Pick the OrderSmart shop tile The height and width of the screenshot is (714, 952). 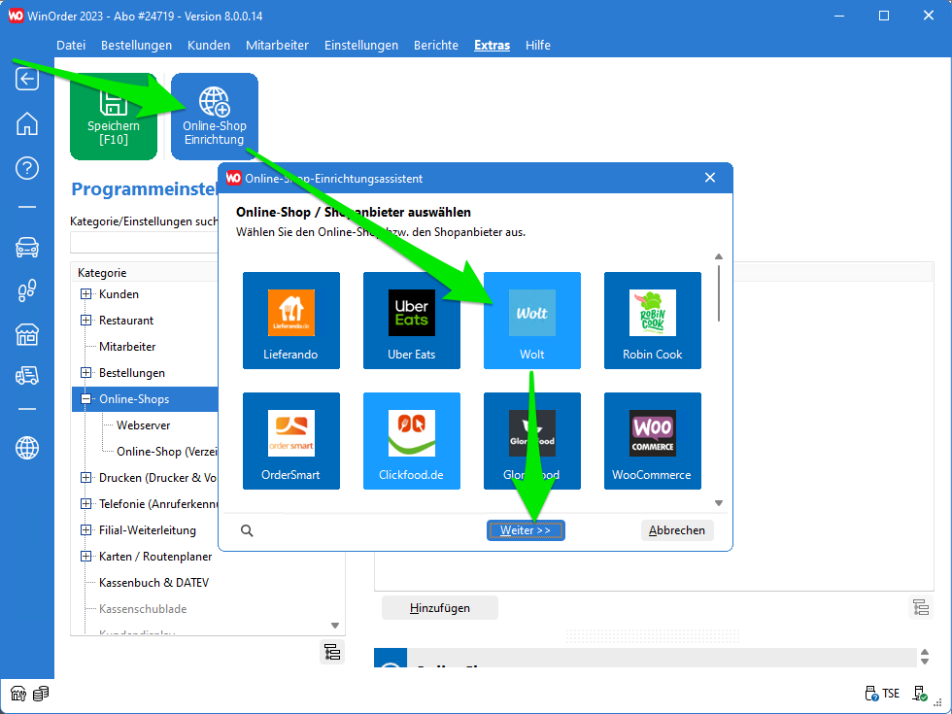(291, 441)
